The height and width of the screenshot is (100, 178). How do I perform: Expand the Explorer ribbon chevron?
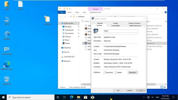(x=162, y=12)
